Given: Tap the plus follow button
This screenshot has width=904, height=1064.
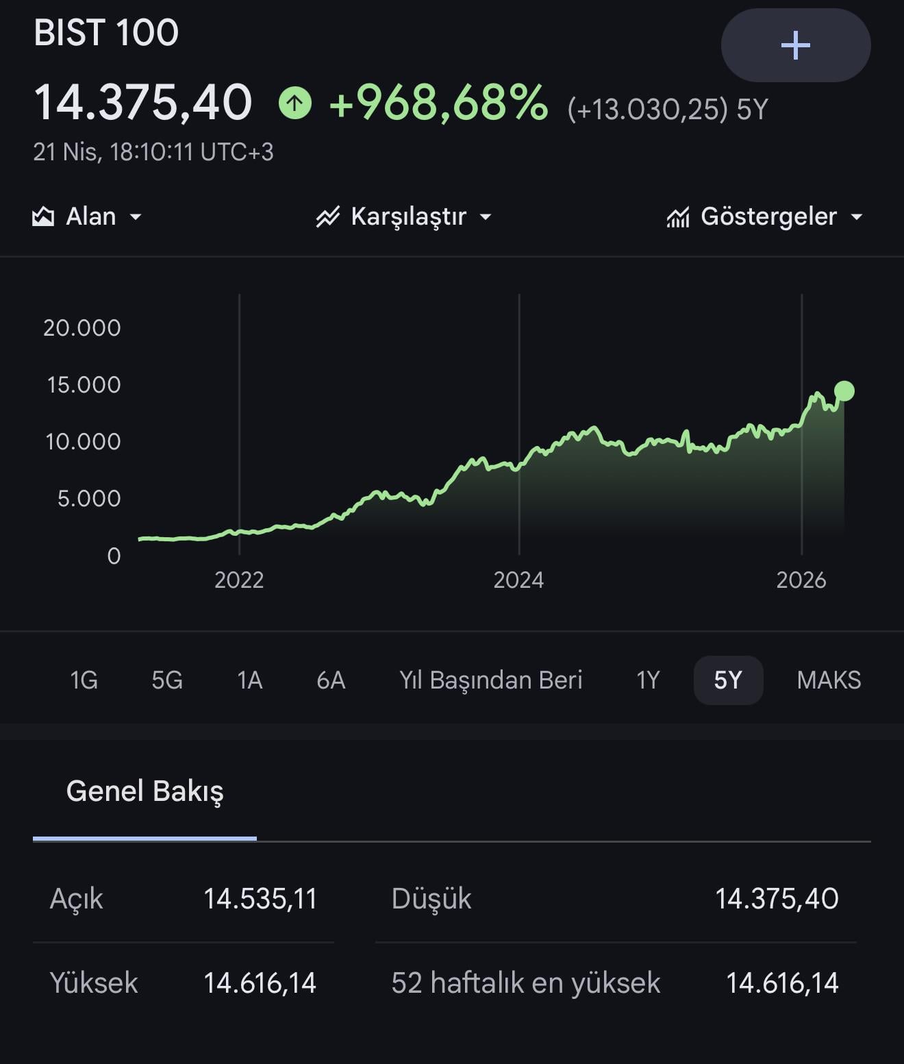Looking at the screenshot, I should 795,45.
